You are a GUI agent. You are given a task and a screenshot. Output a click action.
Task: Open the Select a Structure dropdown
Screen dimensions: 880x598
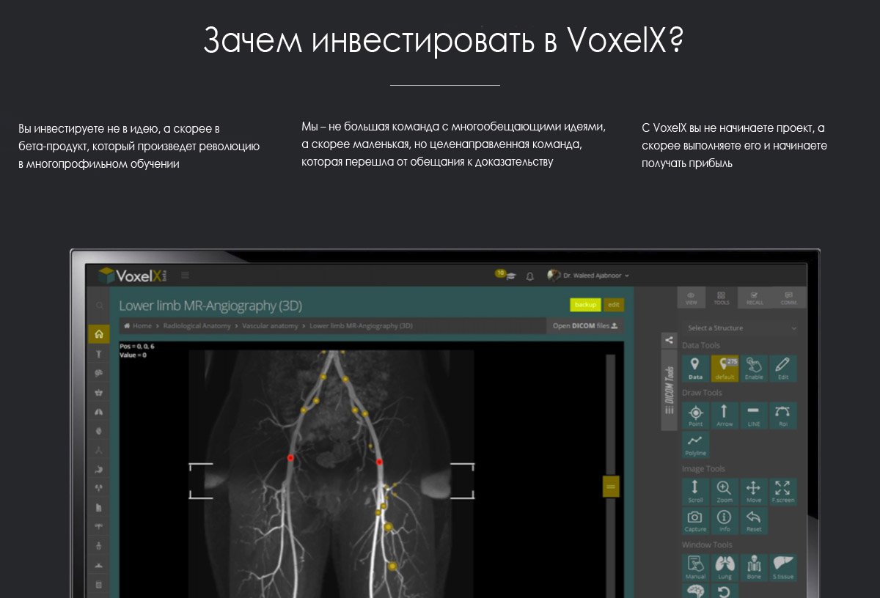point(741,328)
